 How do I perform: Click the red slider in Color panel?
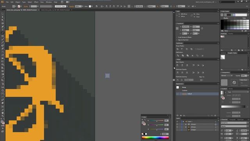pyautogui.click(x=157, y=121)
